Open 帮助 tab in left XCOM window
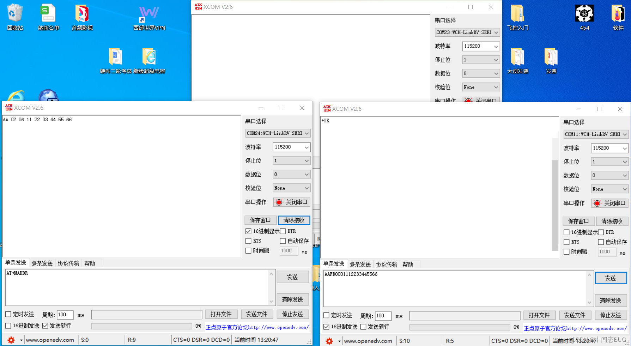Viewport: 631px width, 346px height. (x=90, y=263)
